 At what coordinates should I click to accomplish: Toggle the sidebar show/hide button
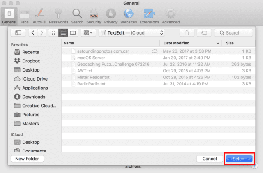coord(18,32)
